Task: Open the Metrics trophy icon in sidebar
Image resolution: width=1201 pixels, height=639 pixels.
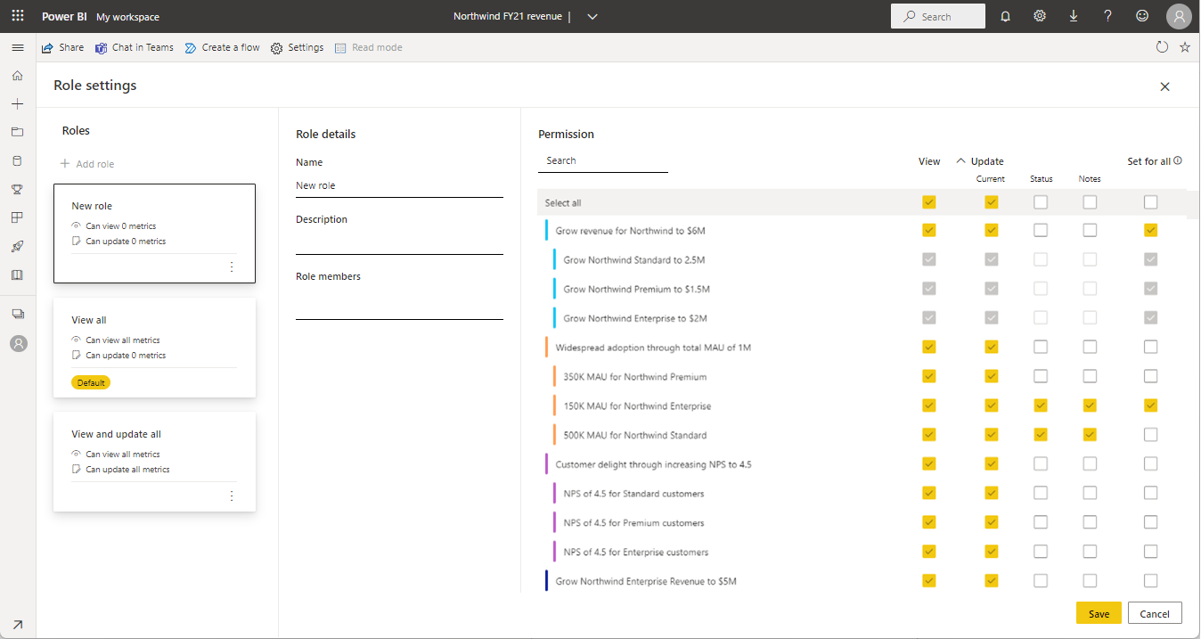Action: pyautogui.click(x=17, y=189)
